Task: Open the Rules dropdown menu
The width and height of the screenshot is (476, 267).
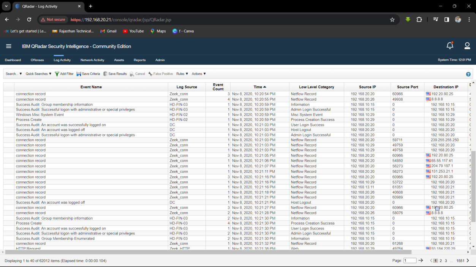Action: (x=182, y=74)
